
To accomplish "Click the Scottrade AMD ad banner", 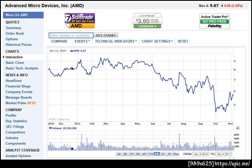I will pyautogui.click(x=80, y=21).
